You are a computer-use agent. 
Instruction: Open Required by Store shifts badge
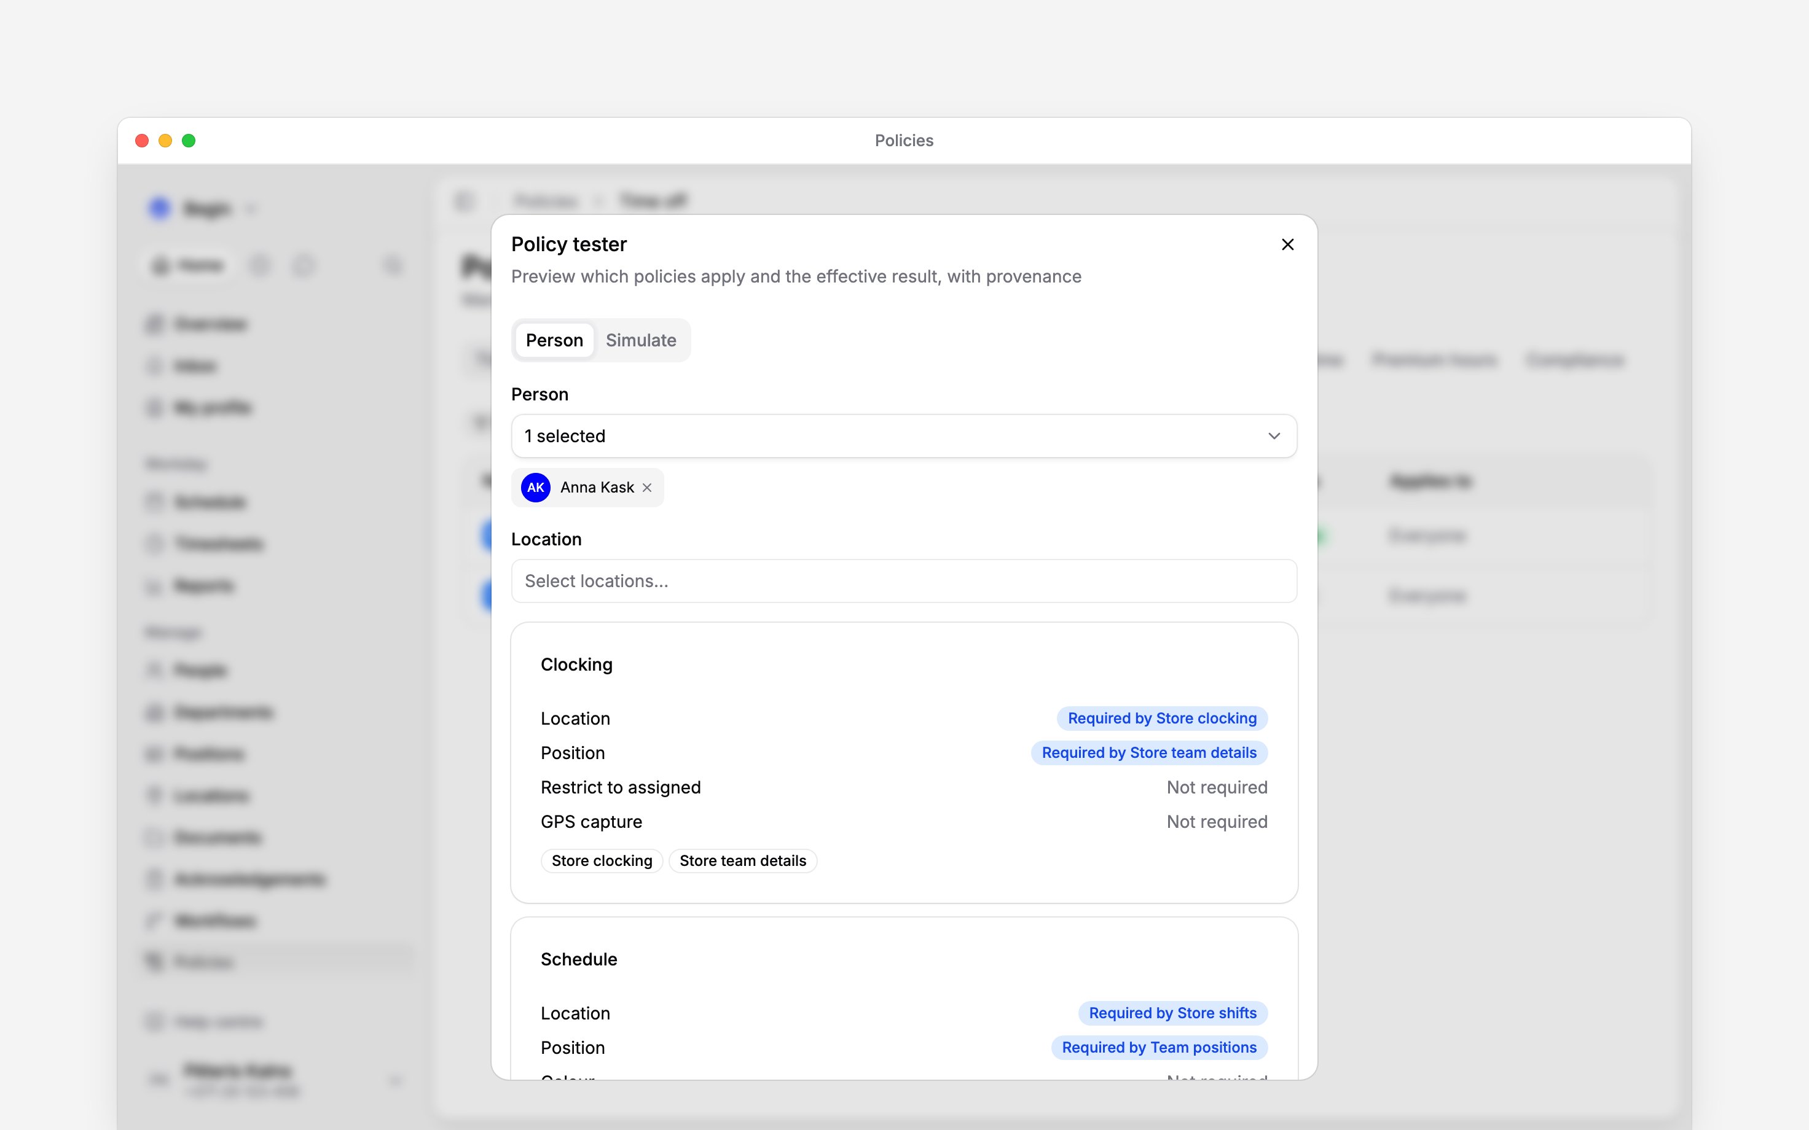coord(1172,1013)
